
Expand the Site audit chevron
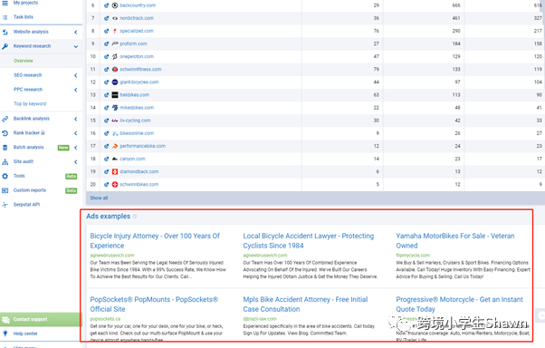76,162
